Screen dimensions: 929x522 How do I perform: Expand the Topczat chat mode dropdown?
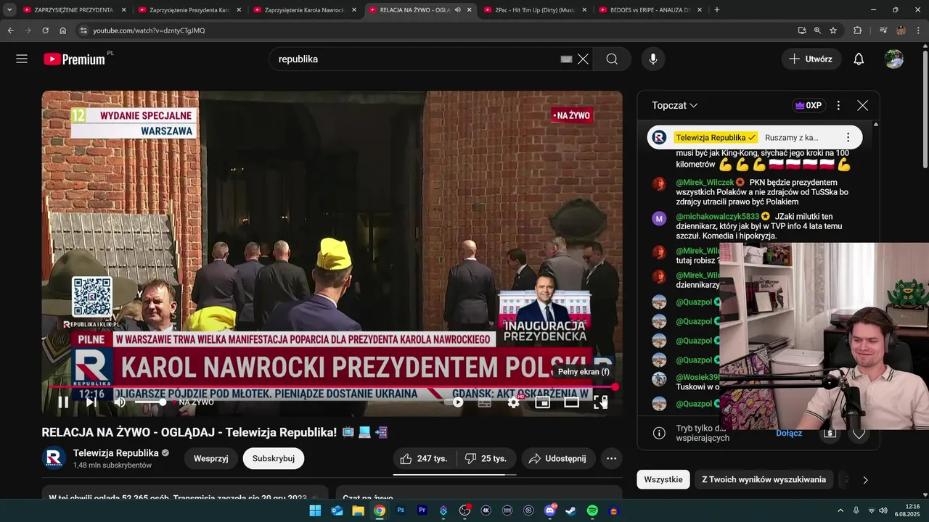tap(674, 105)
